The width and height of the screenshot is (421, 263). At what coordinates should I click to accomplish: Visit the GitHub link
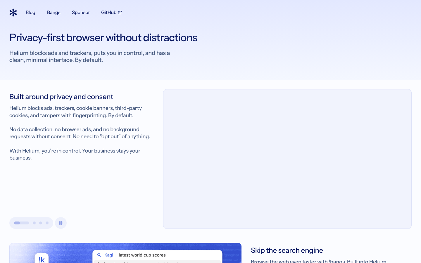[111, 13]
